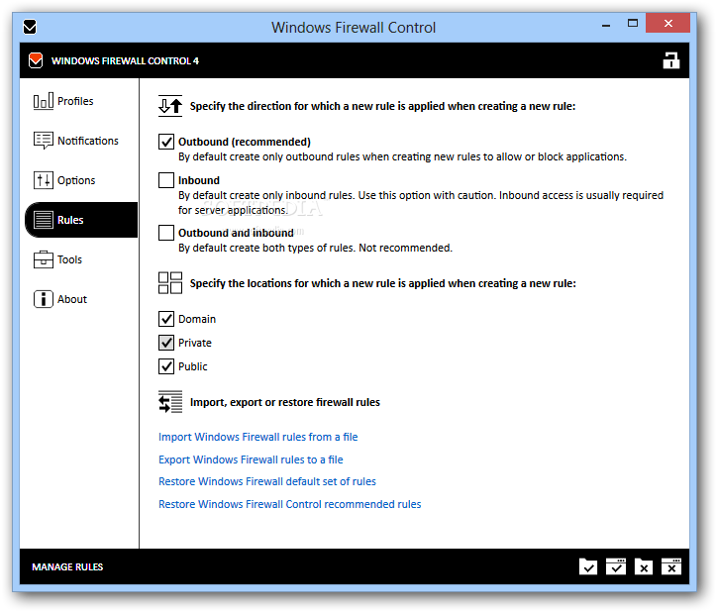Screen dimensions: 717x612
Task: Click heading 'Import, export or restore firewall rules'
Action: coord(285,402)
